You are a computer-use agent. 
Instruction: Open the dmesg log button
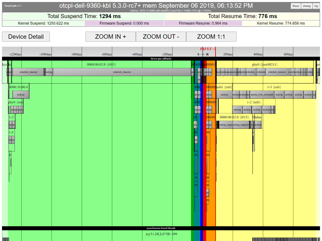[x=307, y=6]
